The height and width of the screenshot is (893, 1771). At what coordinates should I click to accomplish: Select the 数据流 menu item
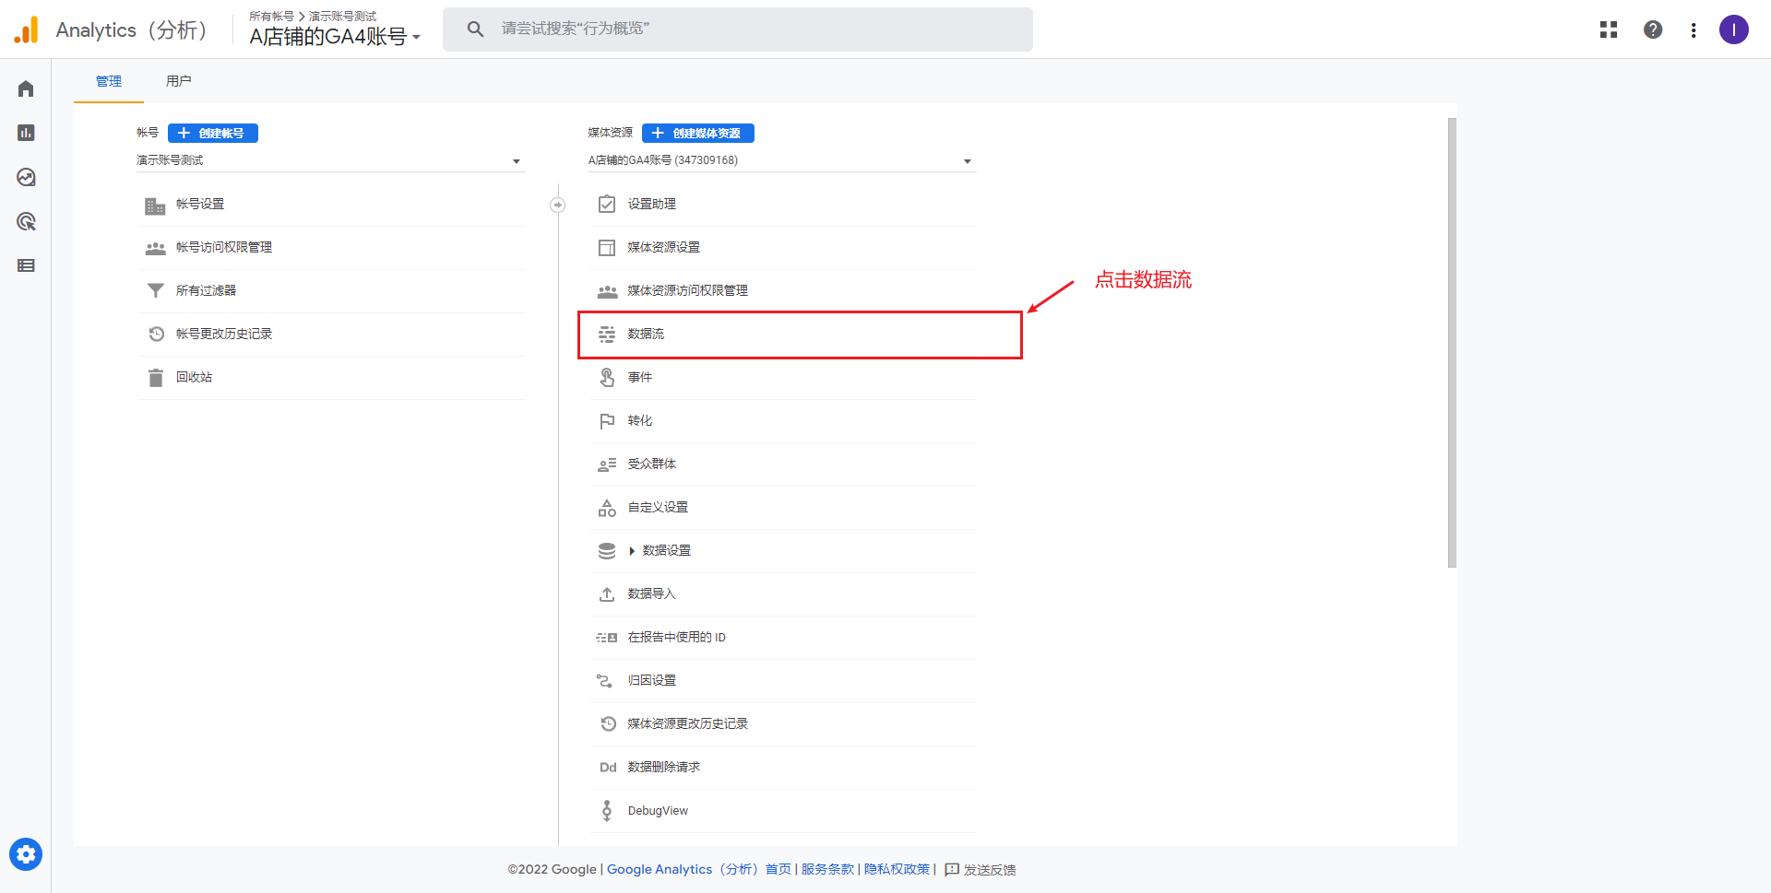(x=646, y=334)
